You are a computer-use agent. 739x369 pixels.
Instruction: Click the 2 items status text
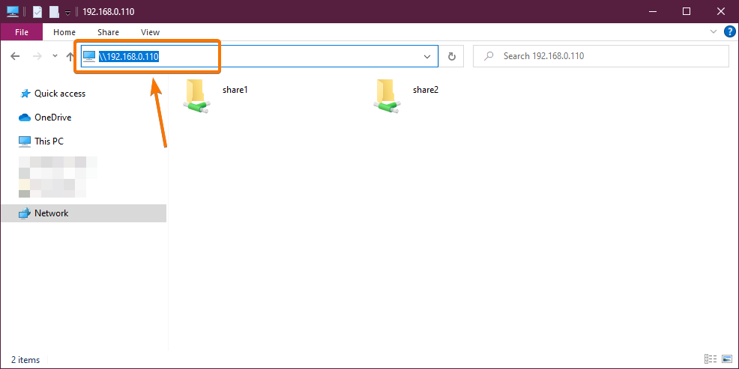click(x=25, y=360)
